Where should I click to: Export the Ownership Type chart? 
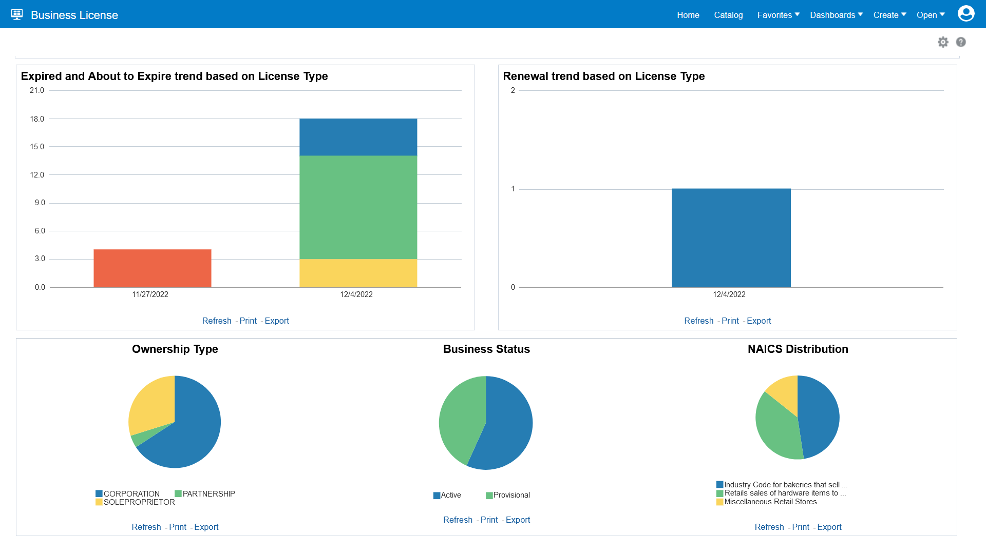(x=206, y=527)
